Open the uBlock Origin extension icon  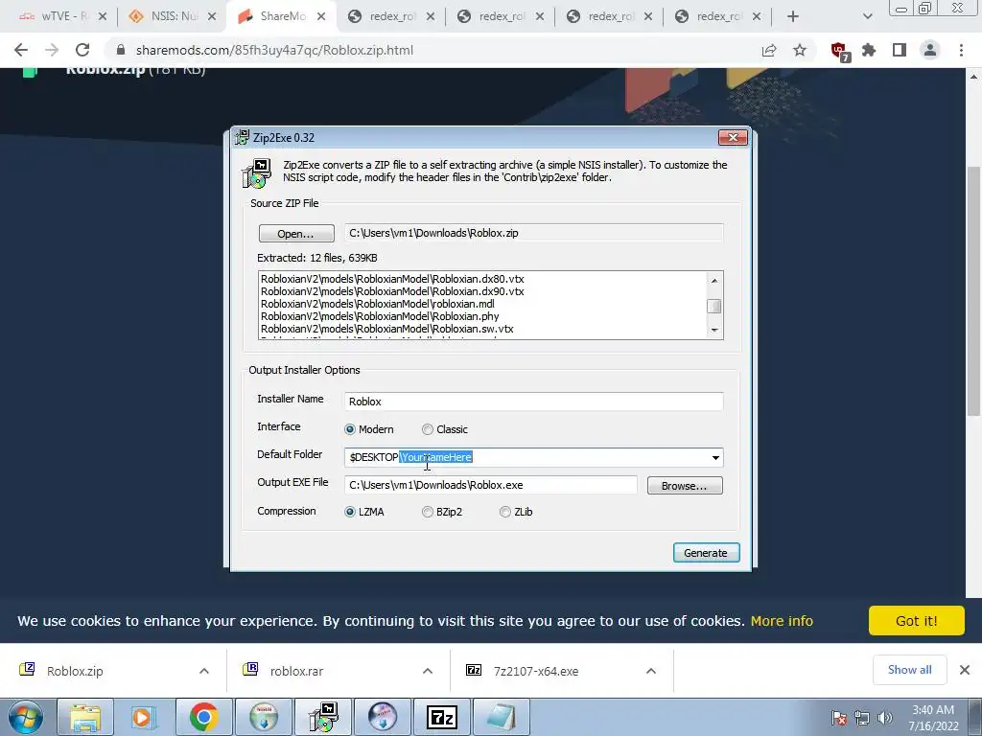(x=839, y=52)
